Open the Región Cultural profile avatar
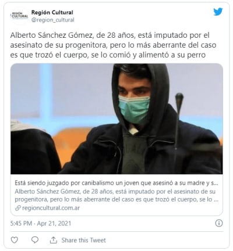This screenshot has height=251, width=233. (19, 16)
